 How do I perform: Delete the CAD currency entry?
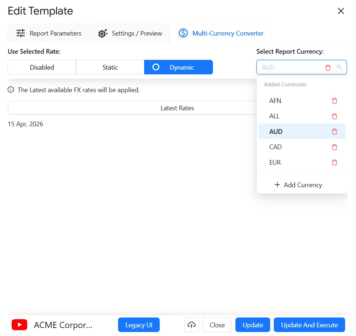334,147
